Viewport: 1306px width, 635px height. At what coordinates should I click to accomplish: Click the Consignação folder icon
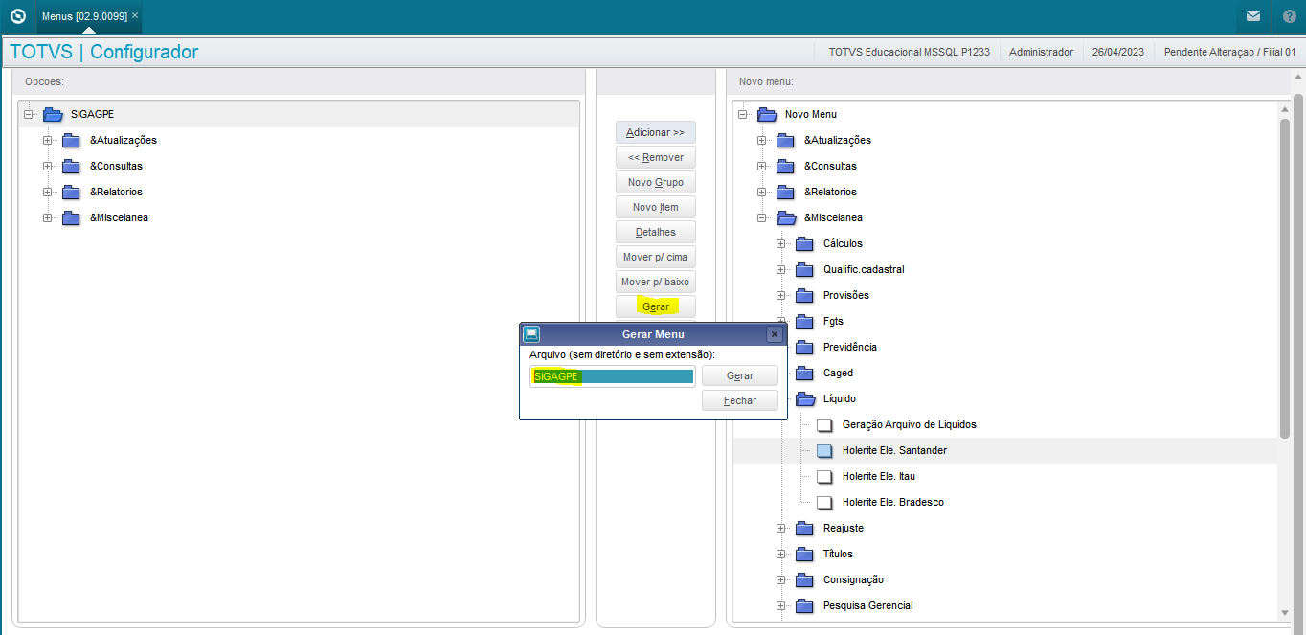(805, 579)
